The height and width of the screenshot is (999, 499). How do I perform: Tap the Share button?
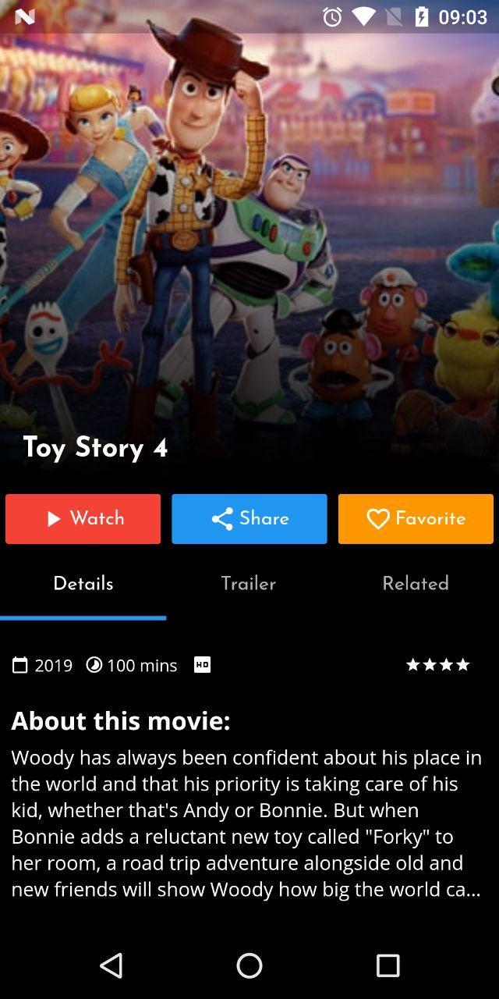pyautogui.click(x=249, y=518)
